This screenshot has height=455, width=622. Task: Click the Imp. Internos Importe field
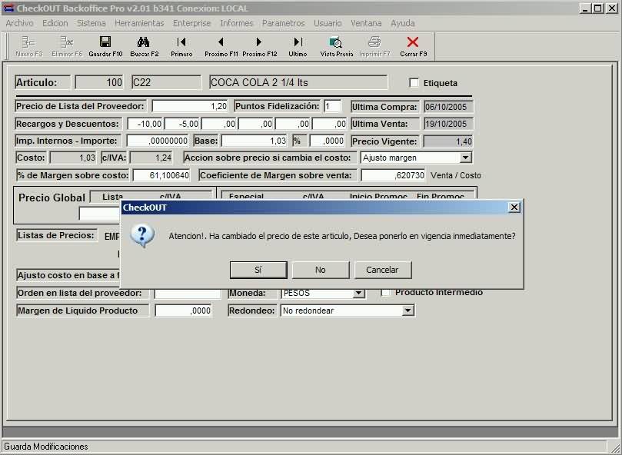click(x=158, y=141)
